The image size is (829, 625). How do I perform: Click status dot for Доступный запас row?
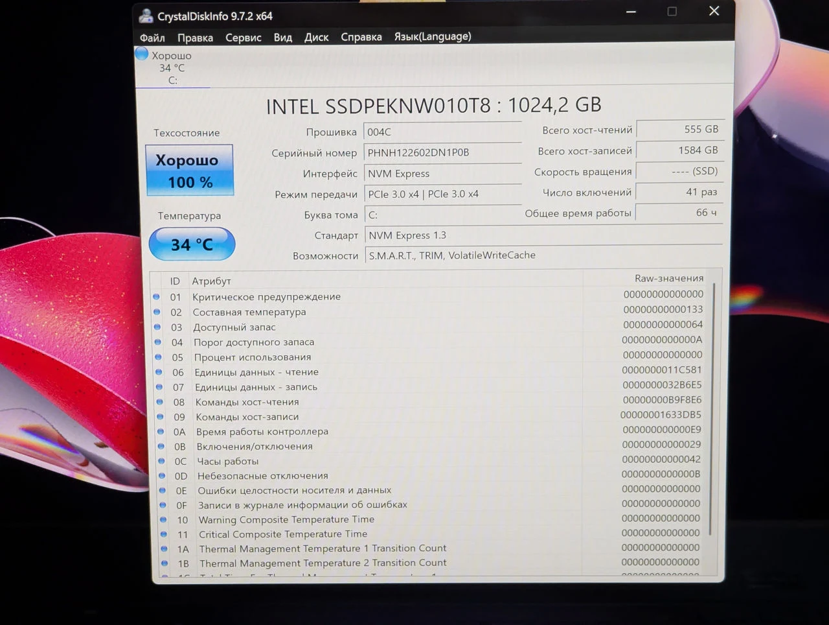[157, 327]
